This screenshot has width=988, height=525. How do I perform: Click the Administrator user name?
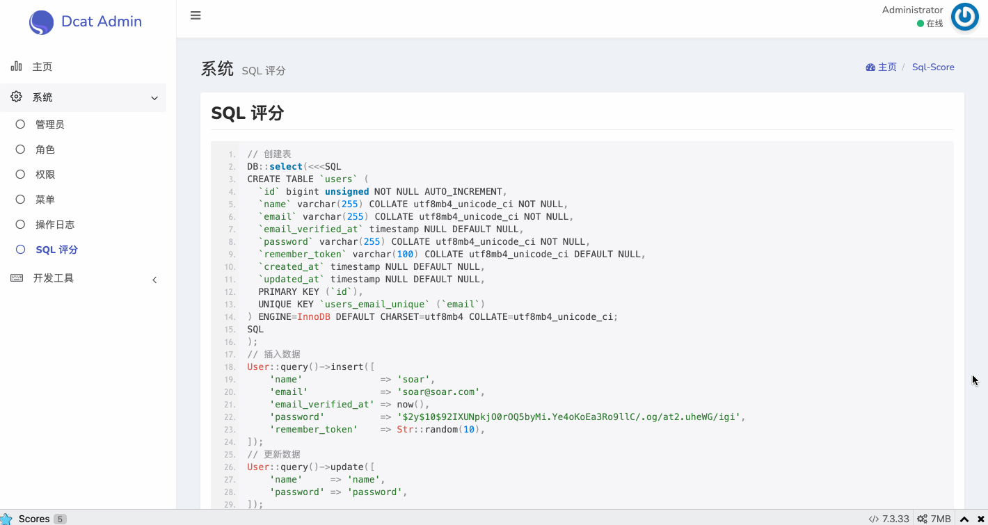tap(912, 10)
